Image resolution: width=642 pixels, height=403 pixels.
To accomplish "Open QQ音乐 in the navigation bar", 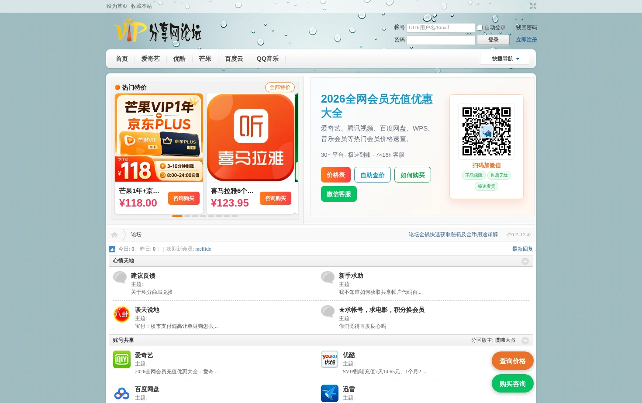I will point(267,59).
